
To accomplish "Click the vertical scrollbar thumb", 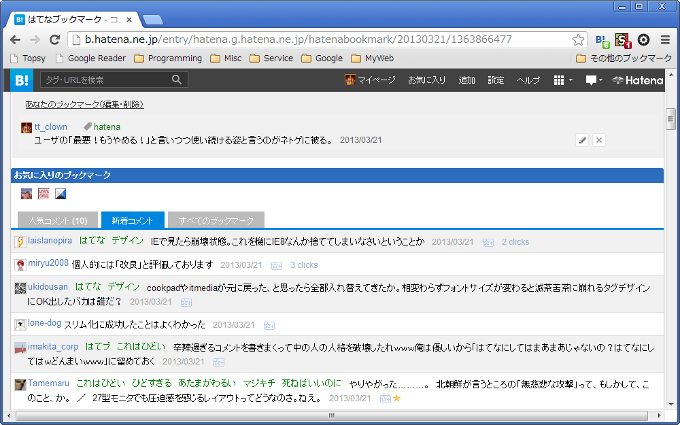I will pos(670,119).
